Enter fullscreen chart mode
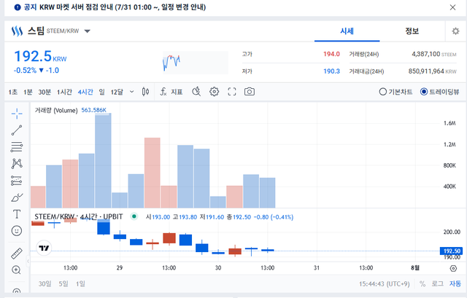 click(232, 92)
